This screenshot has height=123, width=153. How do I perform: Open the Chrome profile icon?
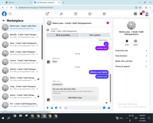point(146,7)
